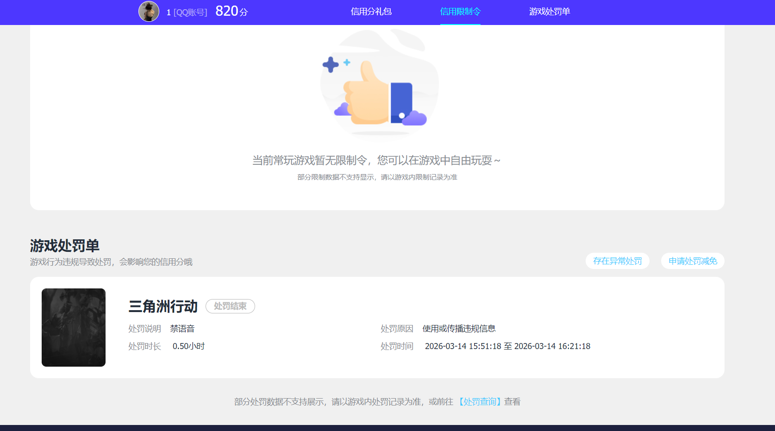
Task: Click the 禁语音 punishment description
Action: pyautogui.click(x=182, y=329)
